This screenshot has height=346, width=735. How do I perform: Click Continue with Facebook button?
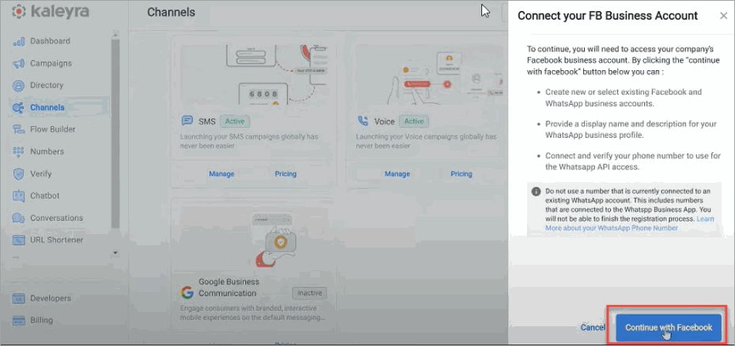[x=669, y=327]
